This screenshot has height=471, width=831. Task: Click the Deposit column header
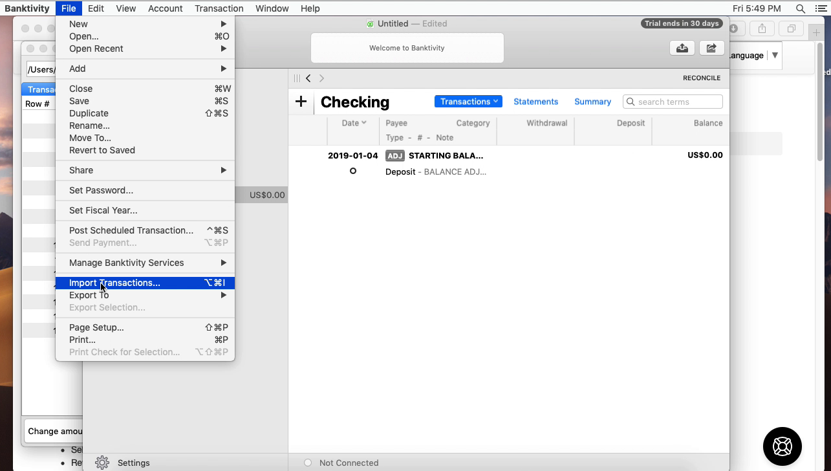[631, 123]
